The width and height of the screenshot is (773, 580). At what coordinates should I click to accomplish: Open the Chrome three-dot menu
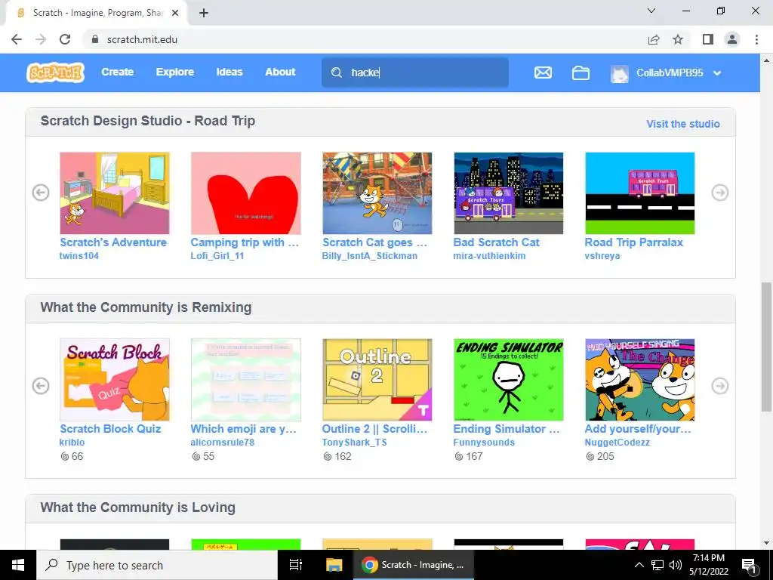[756, 39]
